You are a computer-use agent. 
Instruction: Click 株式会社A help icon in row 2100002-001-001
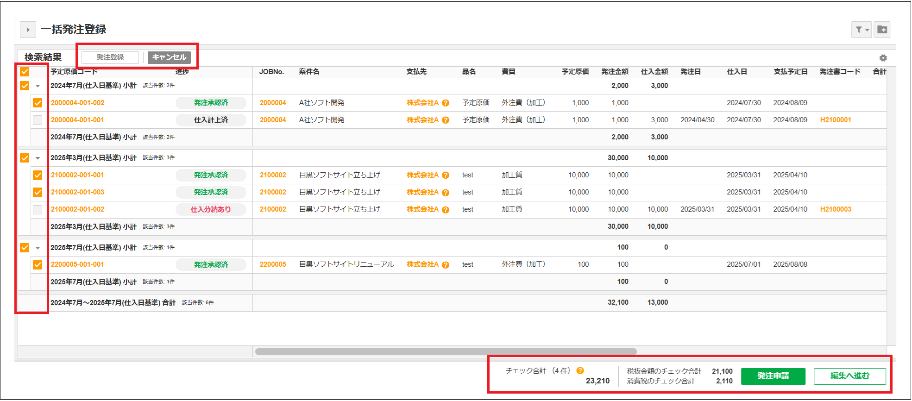point(446,175)
